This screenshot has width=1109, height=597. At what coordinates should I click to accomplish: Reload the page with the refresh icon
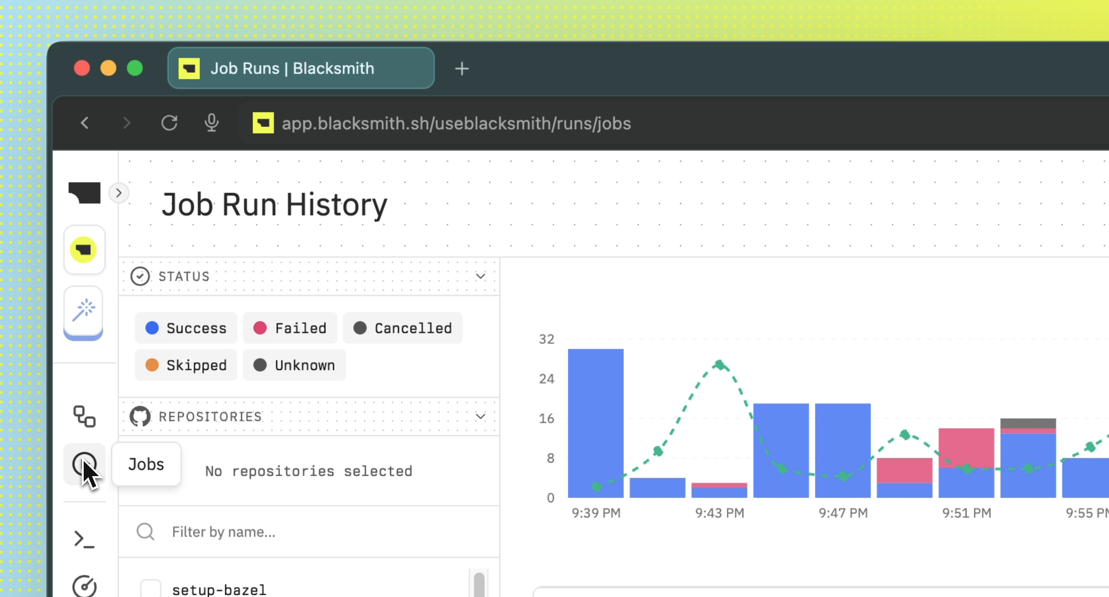click(169, 123)
